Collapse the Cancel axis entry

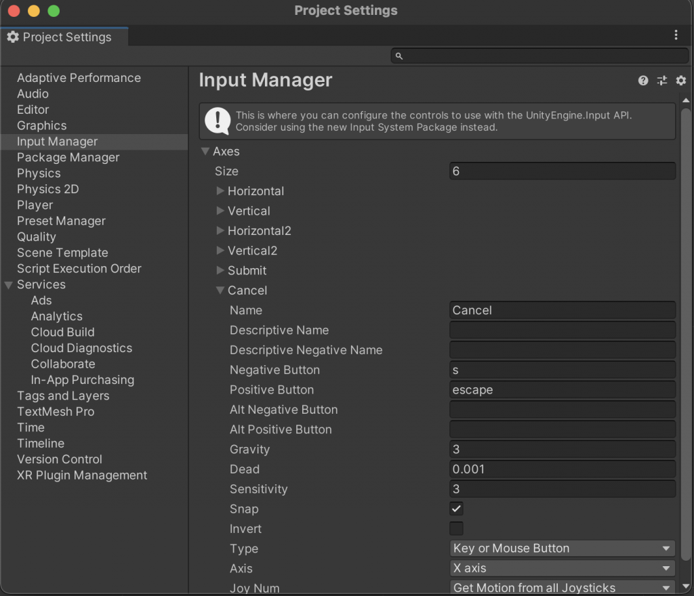tap(220, 290)
